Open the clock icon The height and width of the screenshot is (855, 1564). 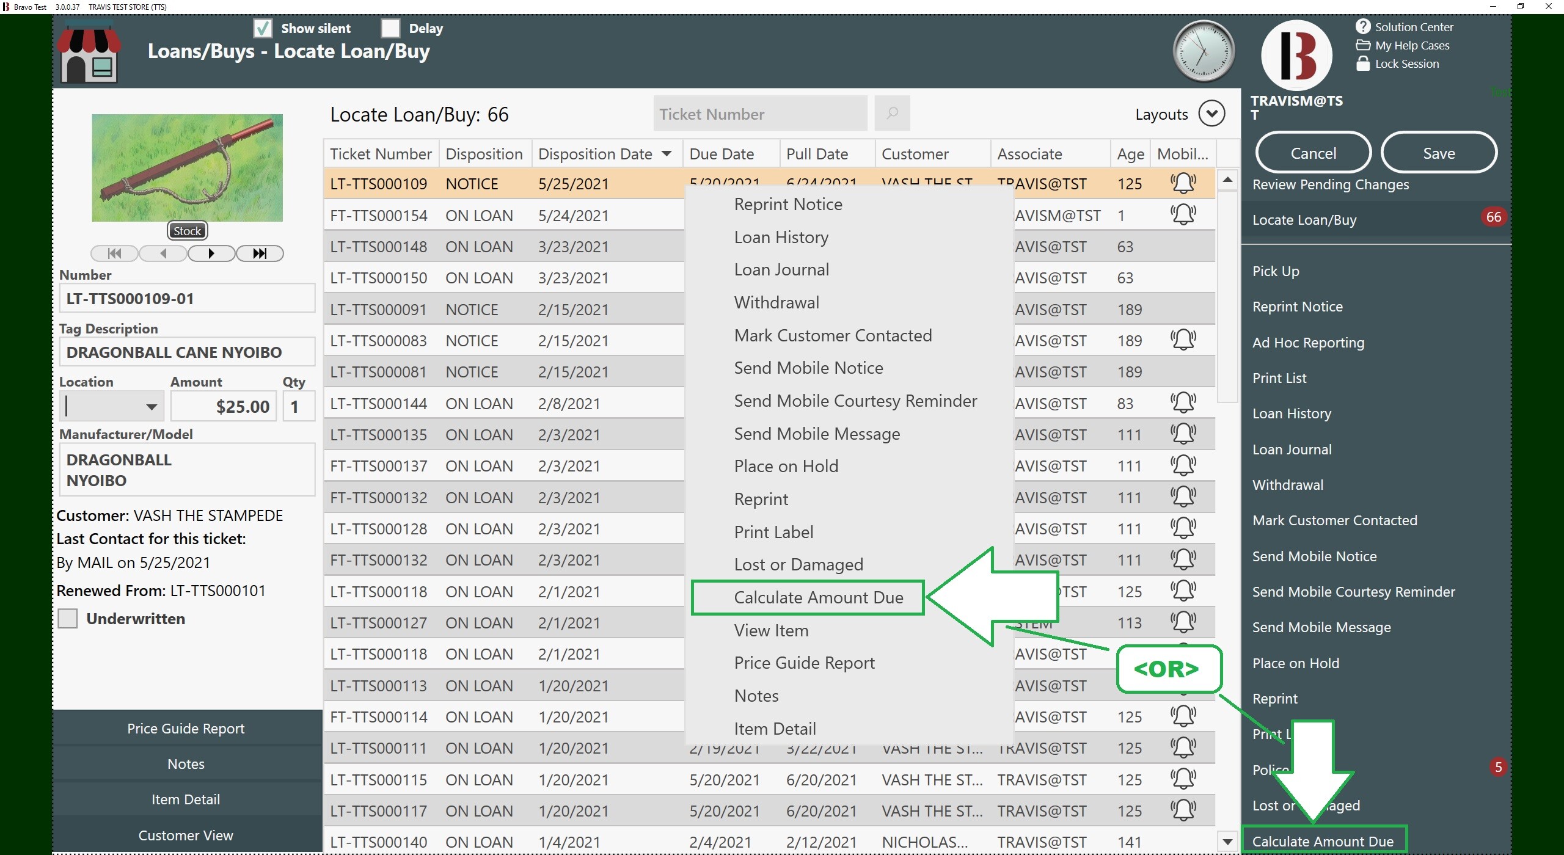coord(1203,51)
